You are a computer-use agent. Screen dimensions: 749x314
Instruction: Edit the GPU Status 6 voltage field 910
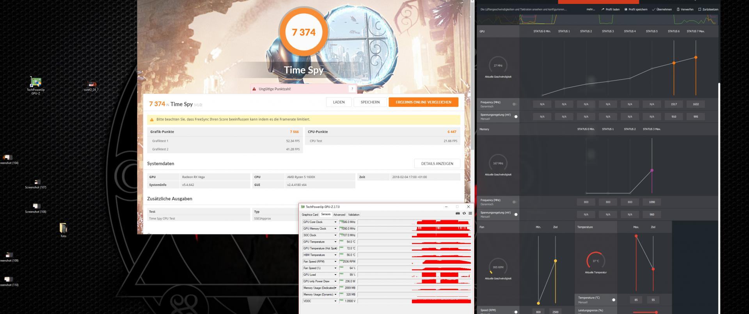pos(674,116)
